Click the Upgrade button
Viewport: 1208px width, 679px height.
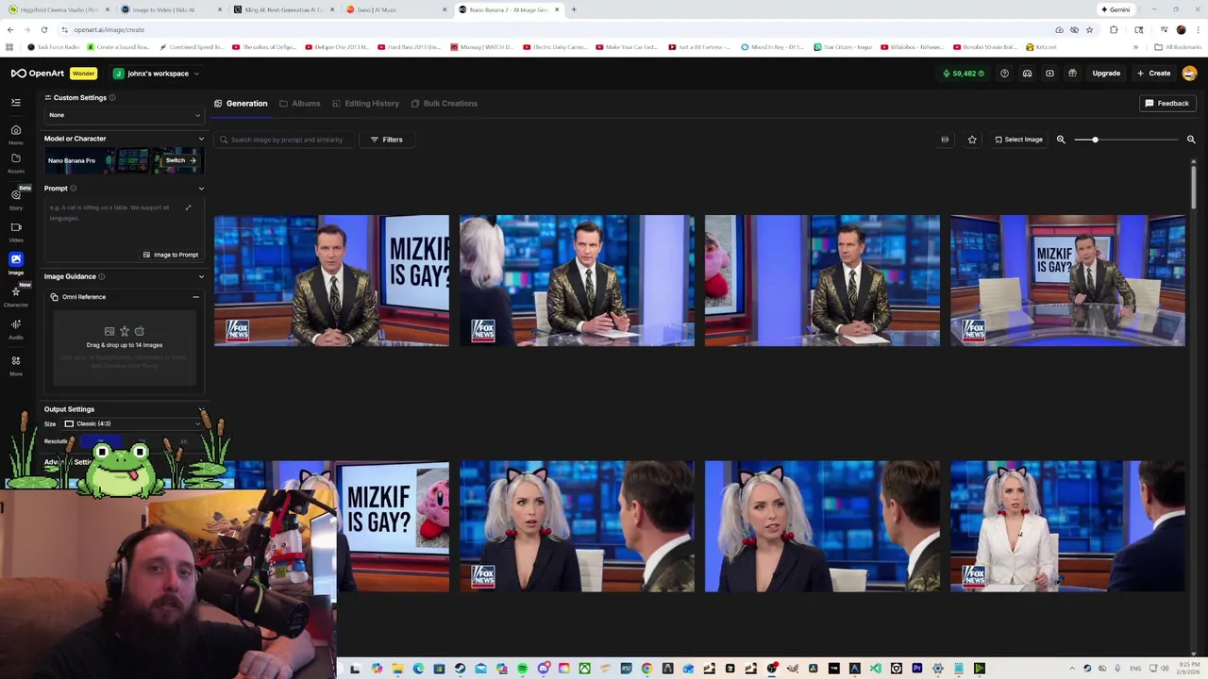point(1106,74)
